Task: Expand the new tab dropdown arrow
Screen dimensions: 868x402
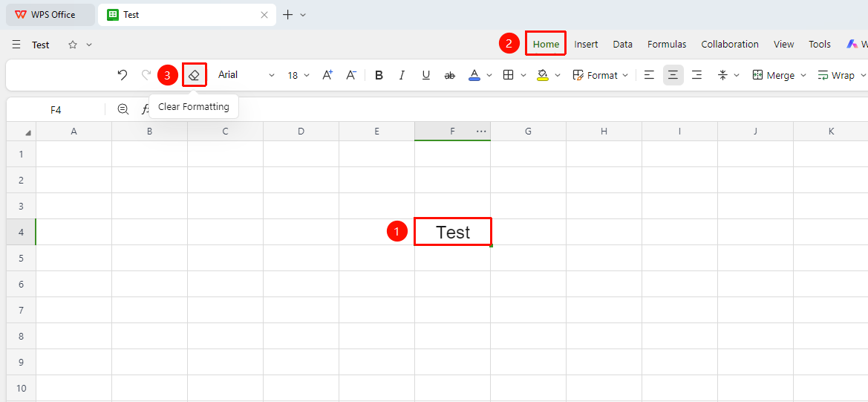Action: click(303, 15)
